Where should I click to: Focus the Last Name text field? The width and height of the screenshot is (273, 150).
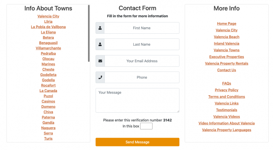(142, 45)
